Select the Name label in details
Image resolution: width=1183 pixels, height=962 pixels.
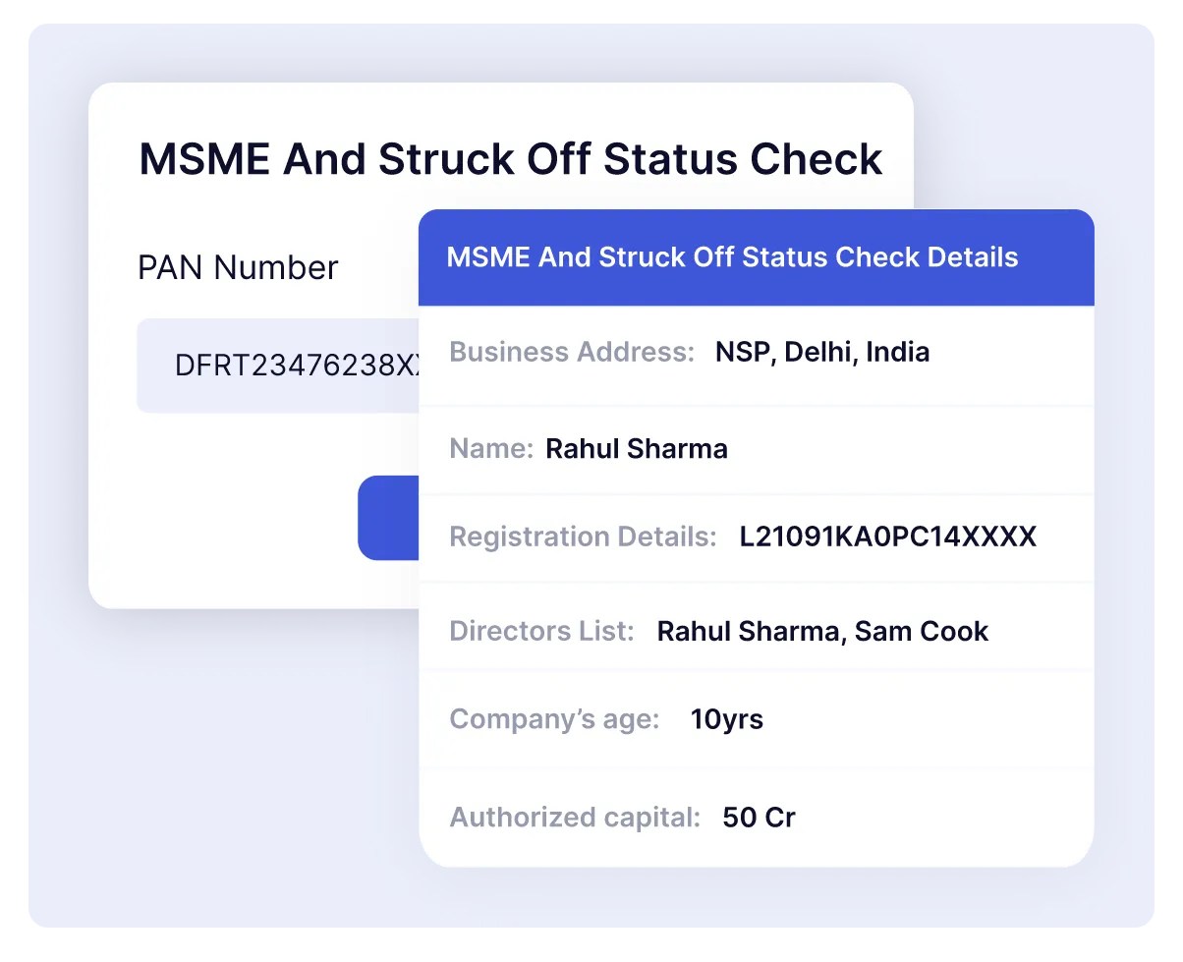click(x=491, y=449)
